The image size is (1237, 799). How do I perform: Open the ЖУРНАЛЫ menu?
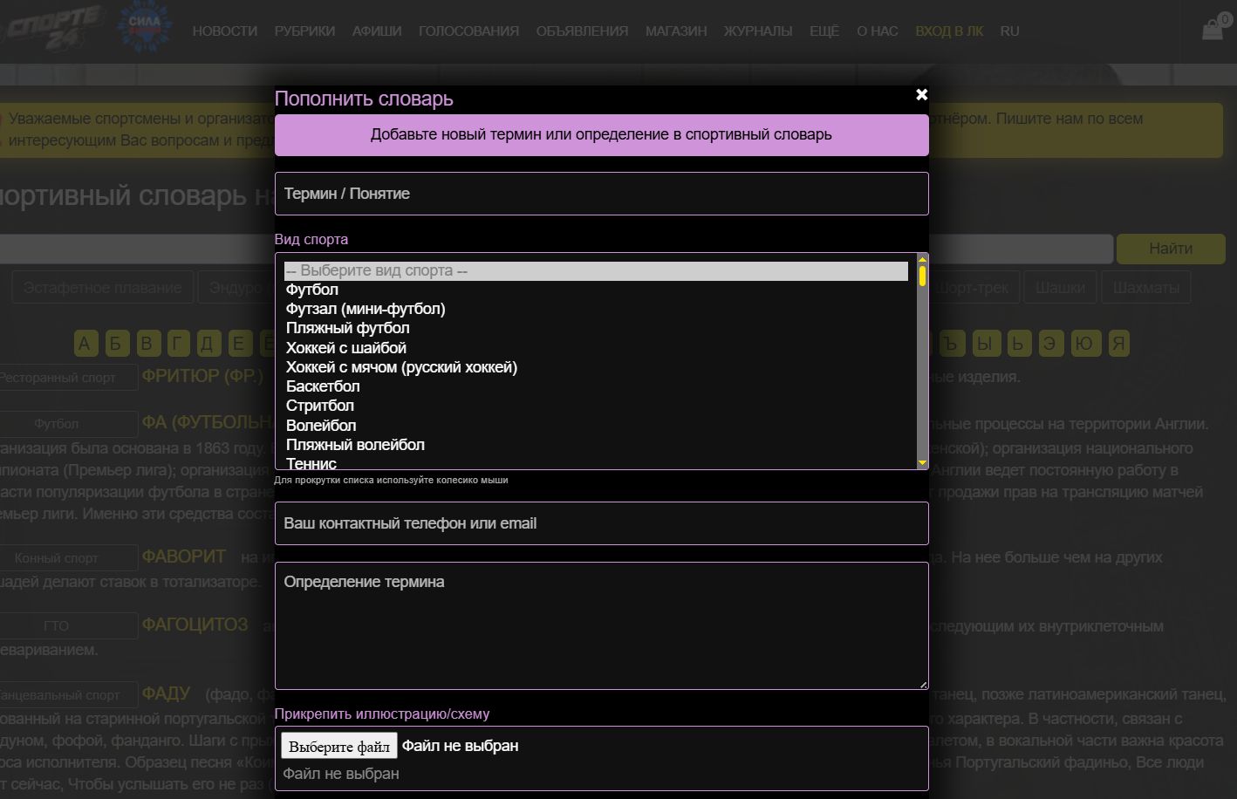(758, 31)
